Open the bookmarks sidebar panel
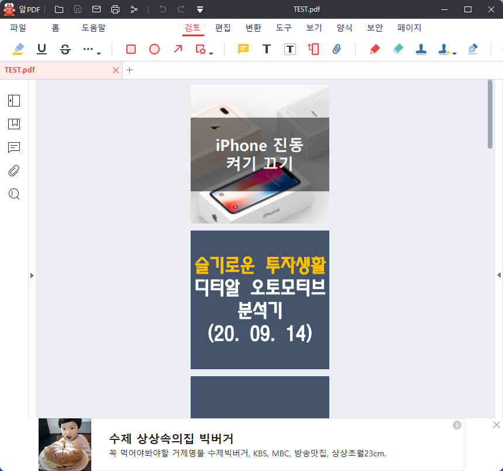The height and width of the screenshot is (471, 503). coord(14,124)
